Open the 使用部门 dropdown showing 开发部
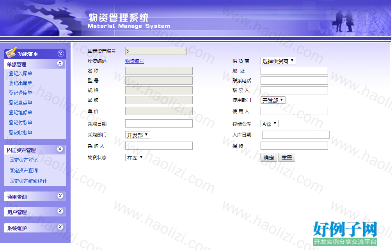This screenshot has width=392, height=250. pyautogui.click(x=273, y=100)
